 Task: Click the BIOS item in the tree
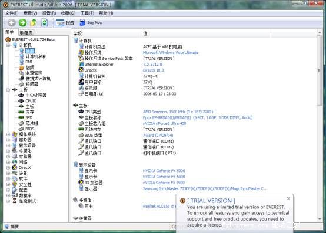(29, 129)
